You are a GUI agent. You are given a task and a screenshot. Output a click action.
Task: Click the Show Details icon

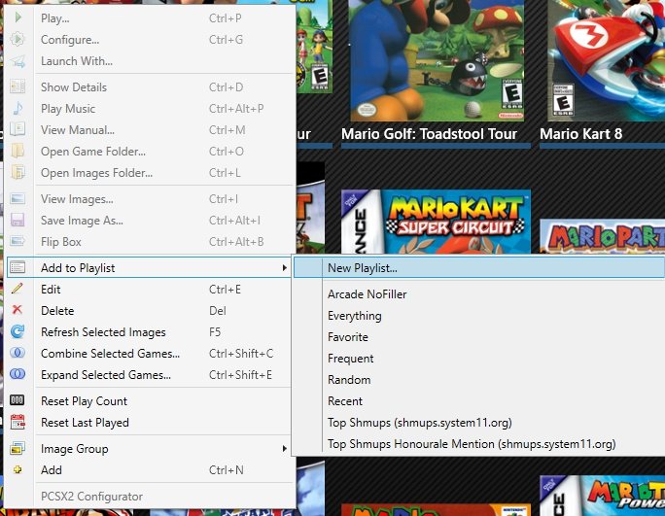coord(17,86)
